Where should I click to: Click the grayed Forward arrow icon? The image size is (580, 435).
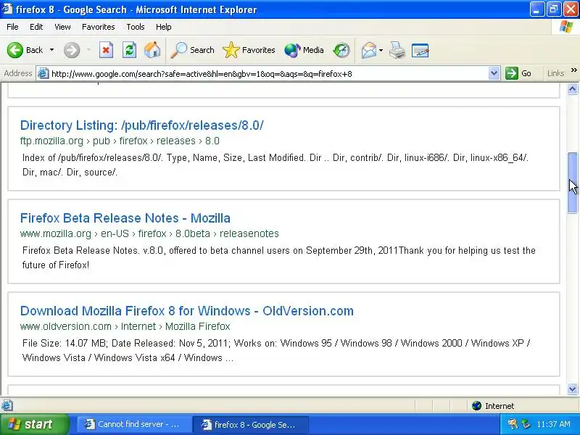click(x=71, y=50)
